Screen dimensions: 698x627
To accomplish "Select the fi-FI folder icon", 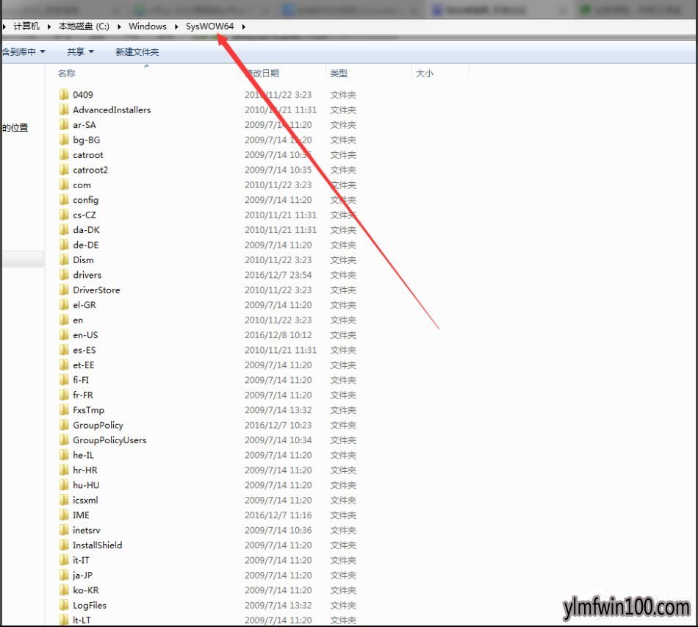I will click(64, 380).
